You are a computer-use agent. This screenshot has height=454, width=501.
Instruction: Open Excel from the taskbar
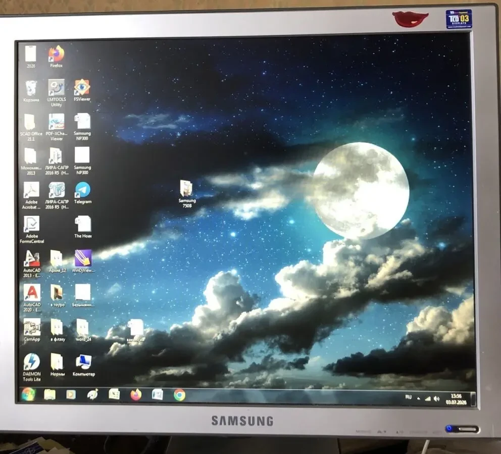pos(114,394)
